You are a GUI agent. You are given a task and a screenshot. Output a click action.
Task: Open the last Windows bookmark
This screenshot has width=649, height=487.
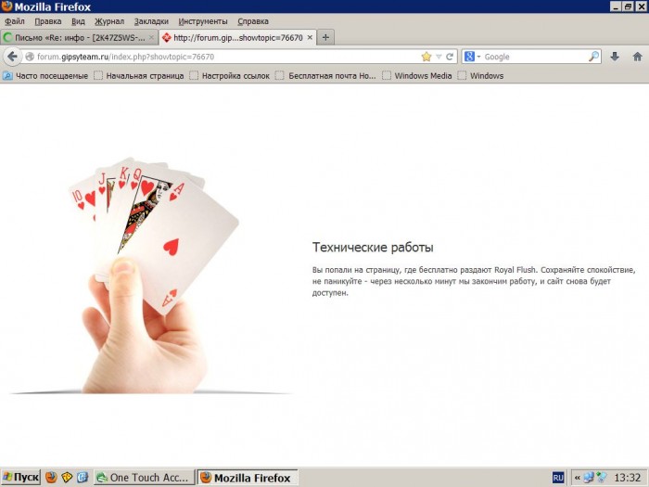coord(480,76)
